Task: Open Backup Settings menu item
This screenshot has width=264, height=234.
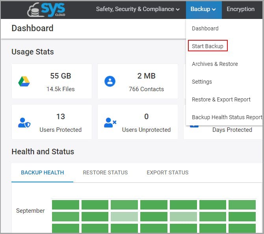Action: 202,82
